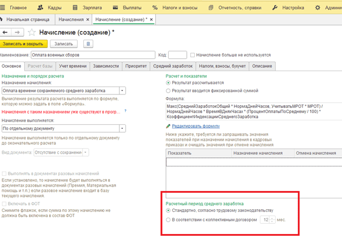Click the Назначение начисления column header

pyautogui.click(x=263, y=153)
